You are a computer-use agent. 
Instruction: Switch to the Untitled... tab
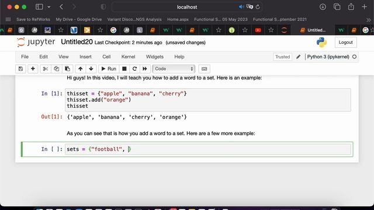pyautogui.click(x=313, y=30)
